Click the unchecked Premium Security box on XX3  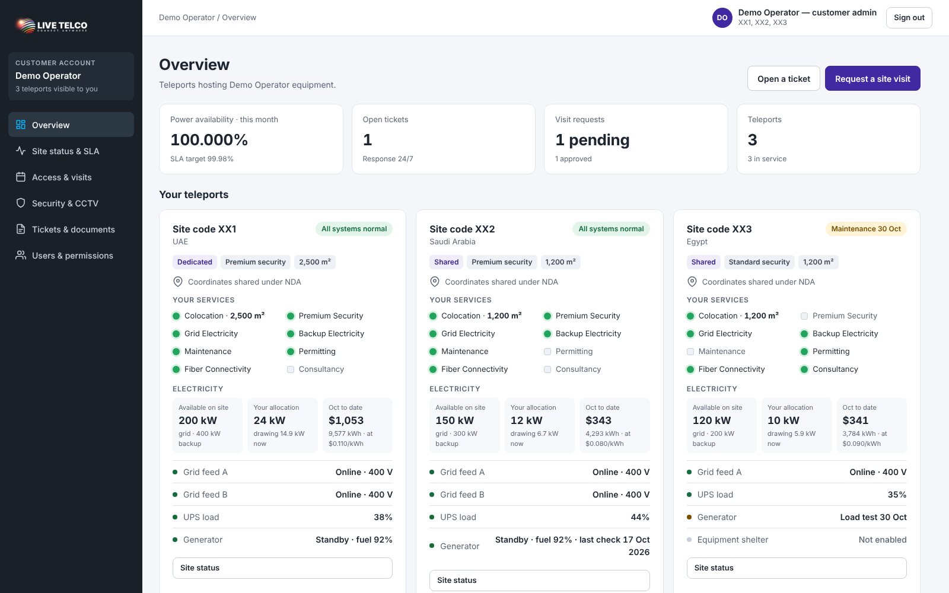pos(804,316)
